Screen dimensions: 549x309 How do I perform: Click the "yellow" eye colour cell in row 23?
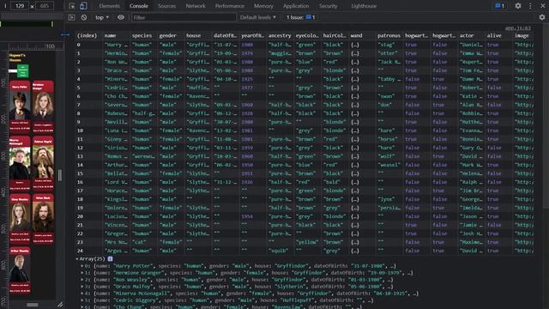point(307,242)
